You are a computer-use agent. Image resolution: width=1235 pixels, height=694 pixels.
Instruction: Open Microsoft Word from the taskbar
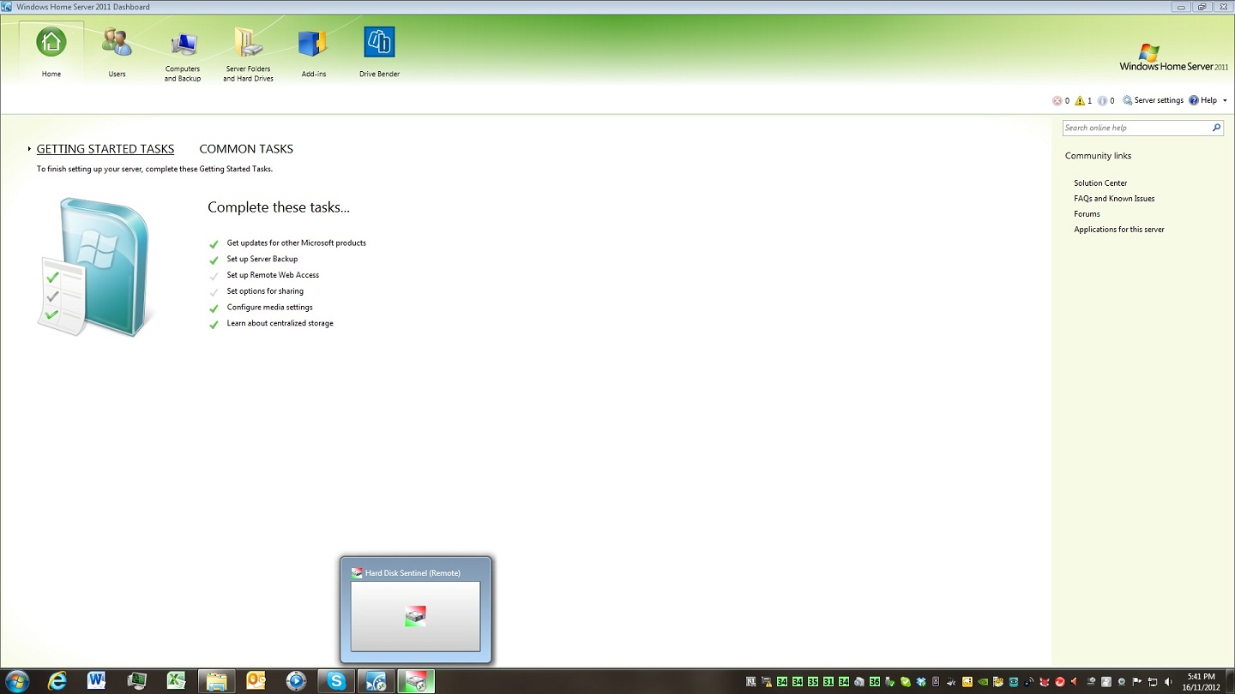coord(97,681)
